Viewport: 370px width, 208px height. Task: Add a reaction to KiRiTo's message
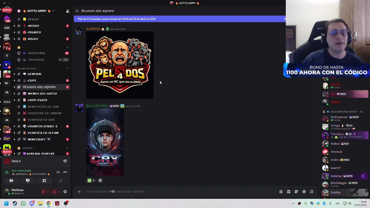[100, 180]
